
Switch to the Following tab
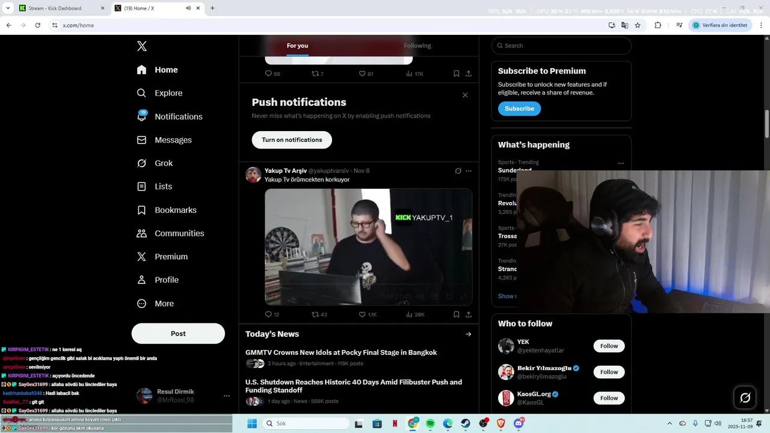tap(417, 46)
